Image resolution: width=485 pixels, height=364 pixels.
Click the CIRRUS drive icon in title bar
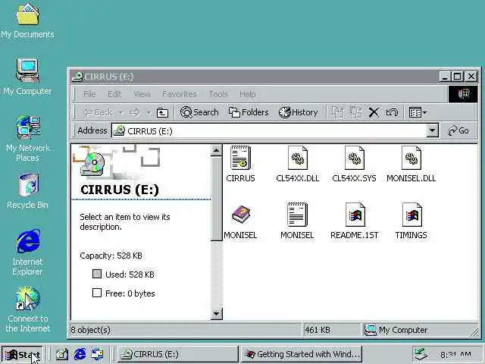[x=77, y=77]
